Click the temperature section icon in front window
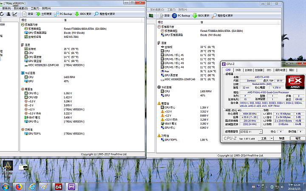 click(x=23, y=45)
